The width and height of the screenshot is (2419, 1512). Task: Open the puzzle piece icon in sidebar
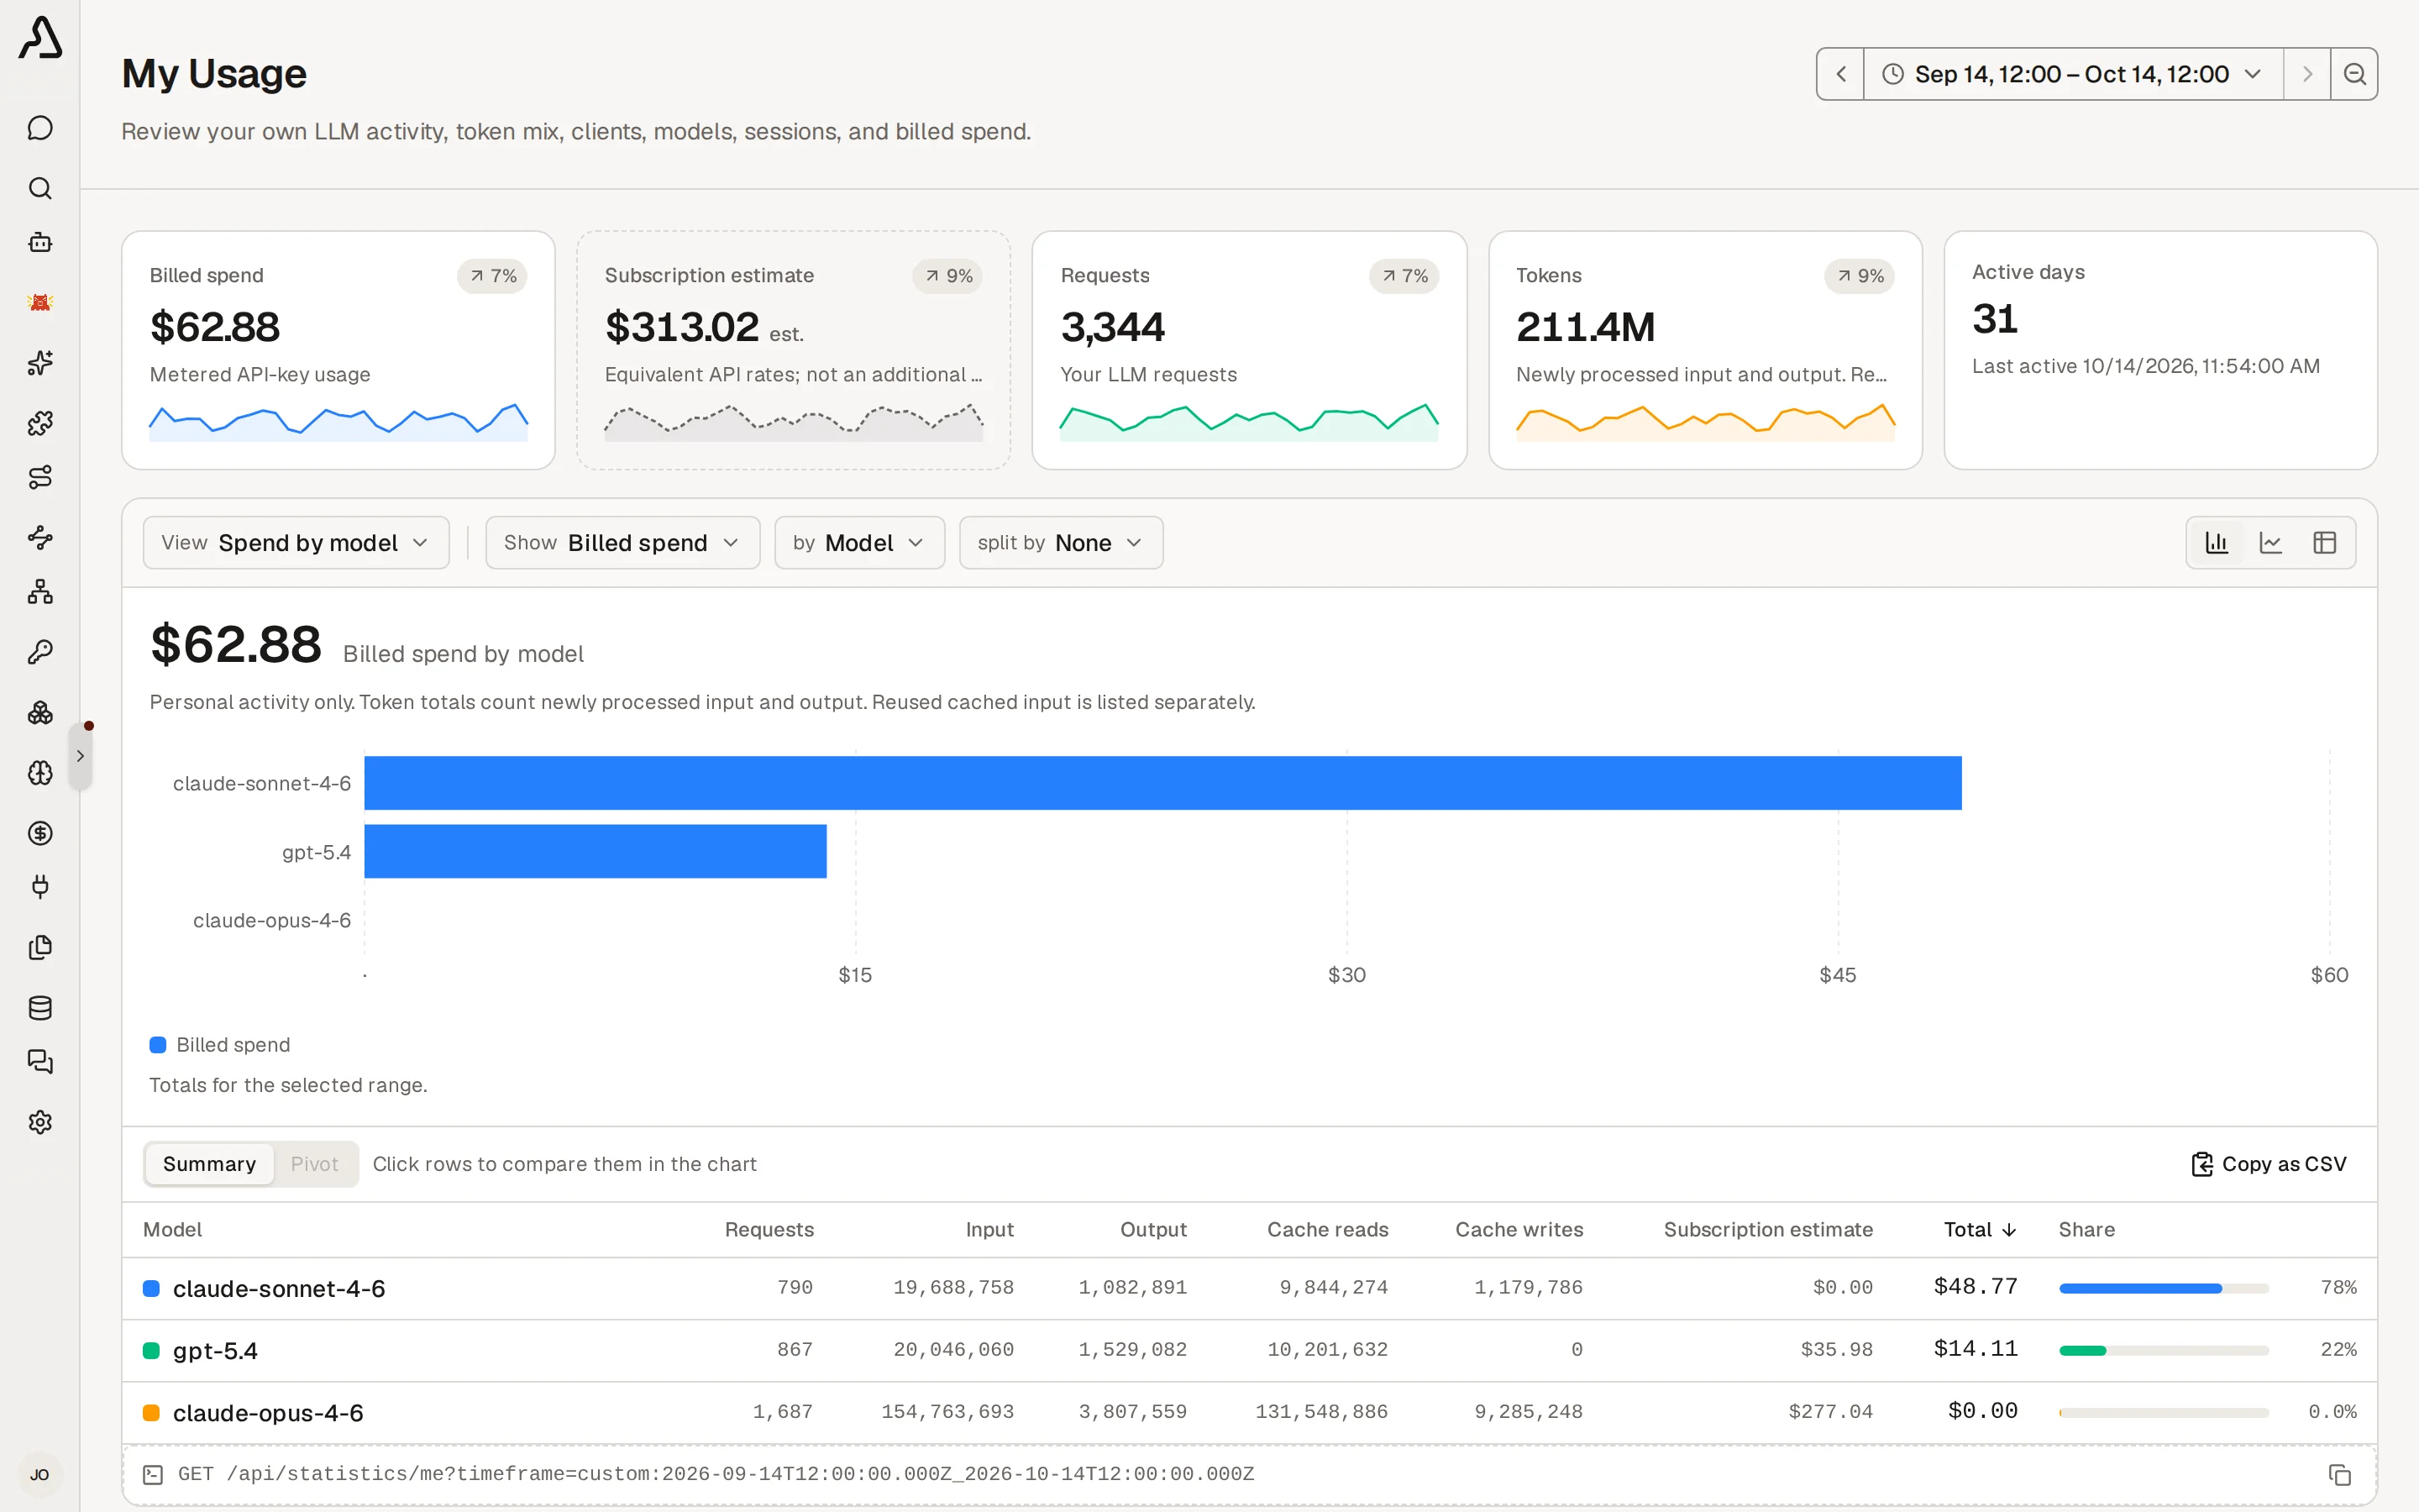coord(40,423)
